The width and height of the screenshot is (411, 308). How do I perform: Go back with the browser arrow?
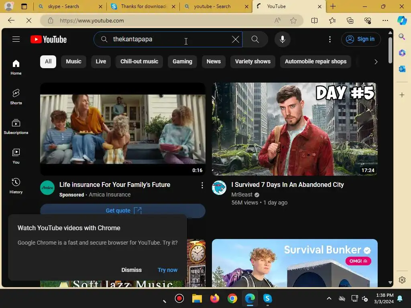click(x=11, y=20)
